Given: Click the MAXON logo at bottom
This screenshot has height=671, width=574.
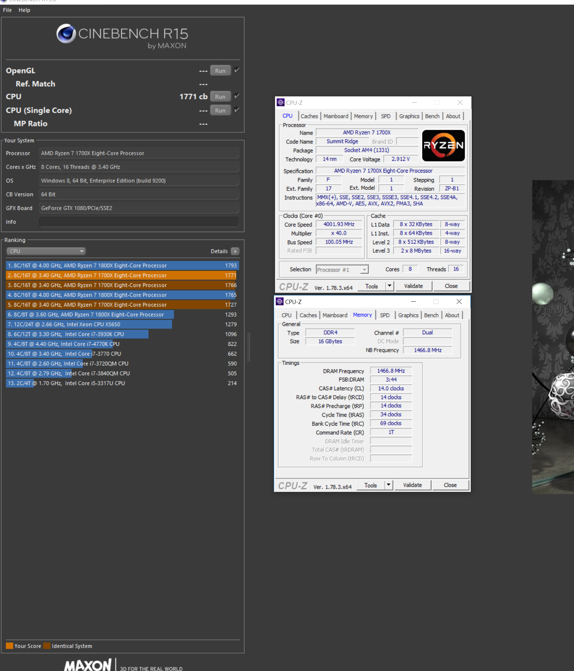Looking at the screenshot, I should click(88, 665).
